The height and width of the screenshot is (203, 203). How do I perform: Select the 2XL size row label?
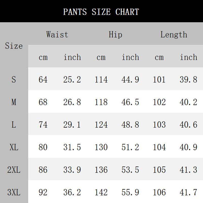tap(14, 170)
